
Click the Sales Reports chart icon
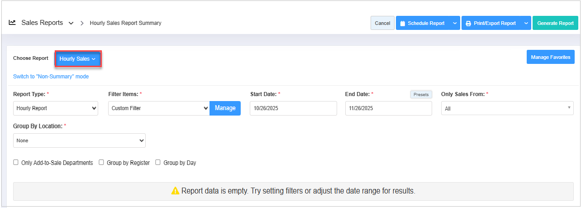[12, 23]
